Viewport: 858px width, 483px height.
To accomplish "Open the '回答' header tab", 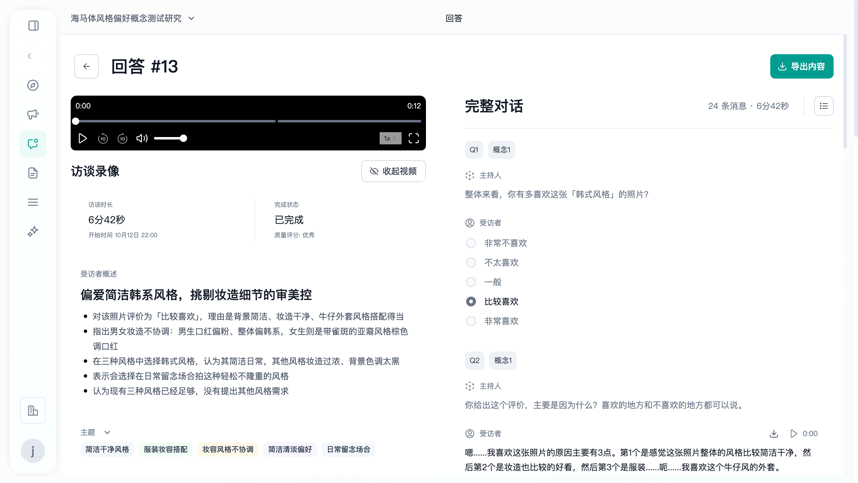I will 454,18.
